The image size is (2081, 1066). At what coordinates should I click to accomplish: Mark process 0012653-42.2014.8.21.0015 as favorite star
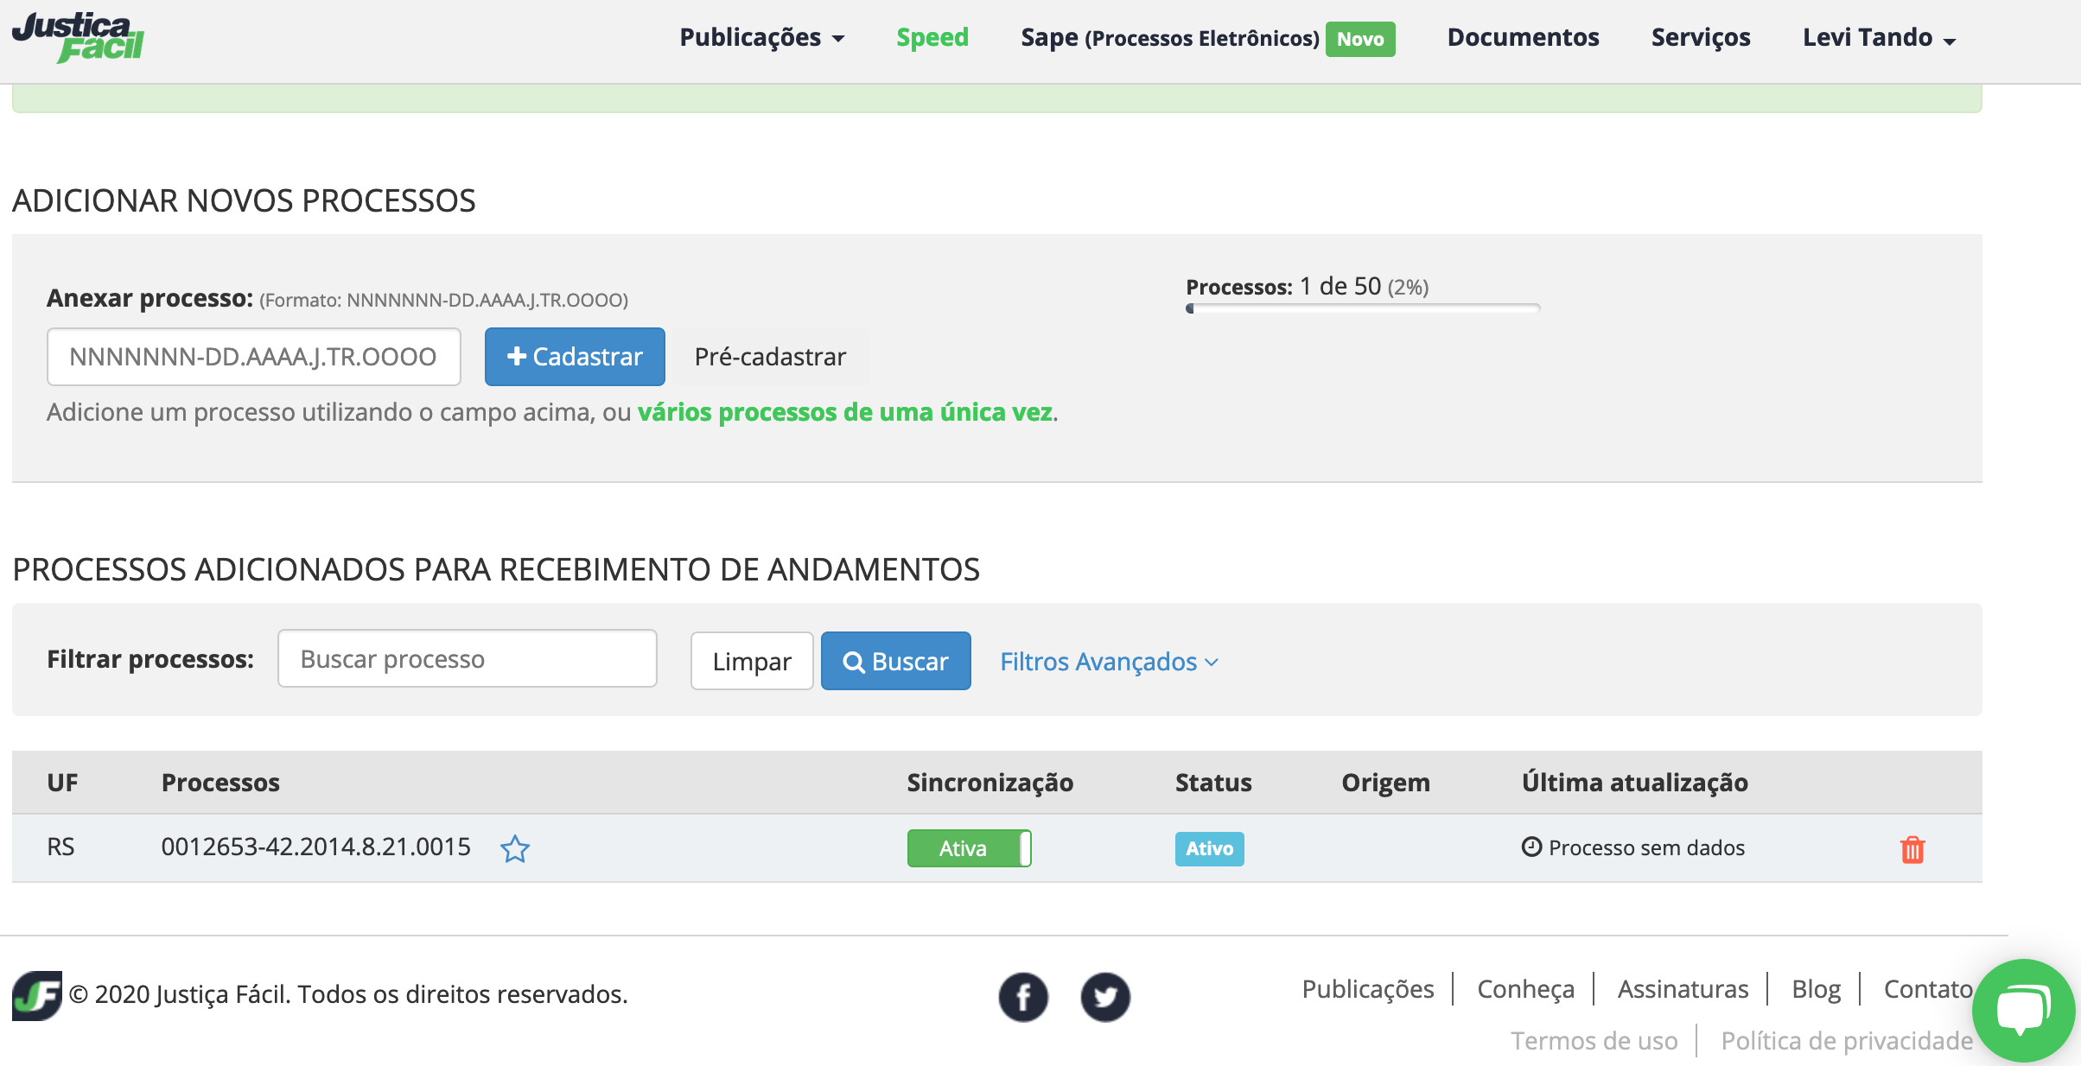515,848
